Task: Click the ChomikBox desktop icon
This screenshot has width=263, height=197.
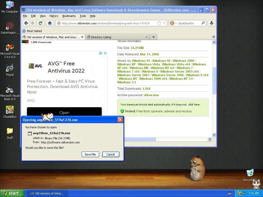Action: [x=10, y=112]
